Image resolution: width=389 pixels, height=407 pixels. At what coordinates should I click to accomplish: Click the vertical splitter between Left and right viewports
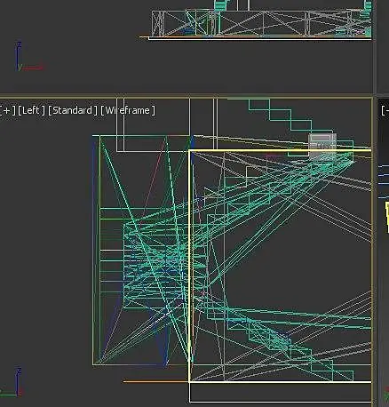(x=375, y=251)
